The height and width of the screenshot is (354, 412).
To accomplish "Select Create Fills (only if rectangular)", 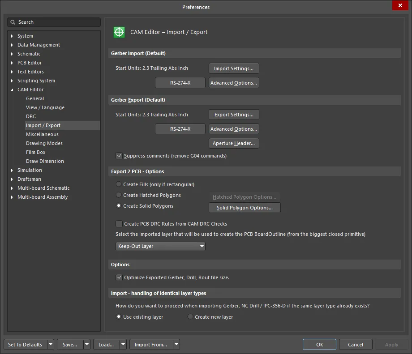I will coord(119,184).
